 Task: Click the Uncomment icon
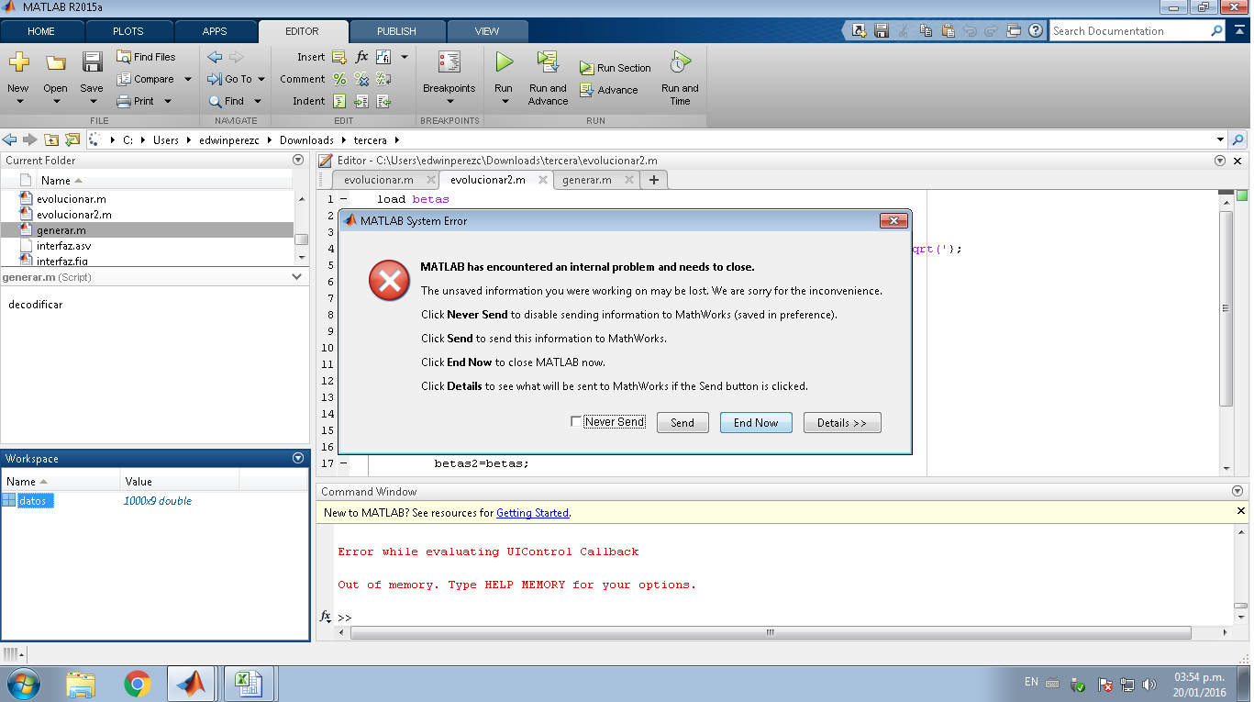(x=361, y=79)
